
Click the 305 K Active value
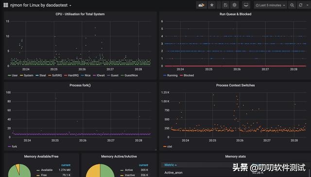pyautogui.click(x=144, y=170)
